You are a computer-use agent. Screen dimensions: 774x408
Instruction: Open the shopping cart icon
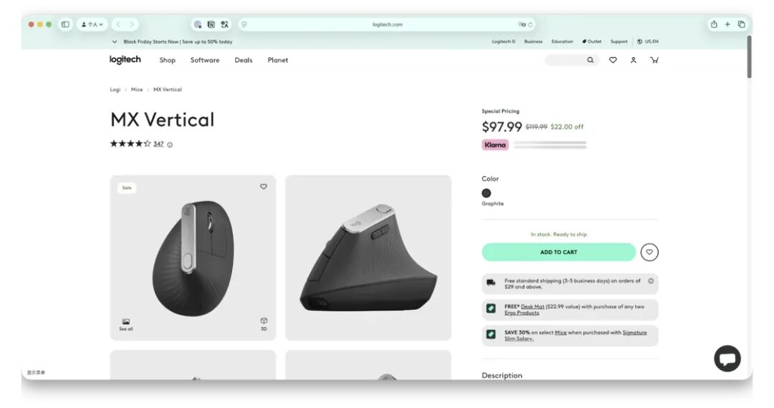click(x=654, y=60)
